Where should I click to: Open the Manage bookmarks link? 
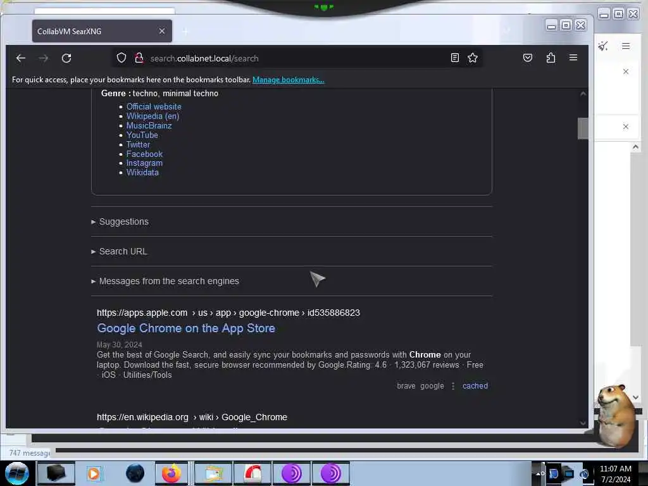[288, 80]
